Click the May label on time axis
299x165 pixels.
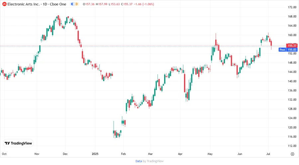pyautogui.click(x=210, y=154)
